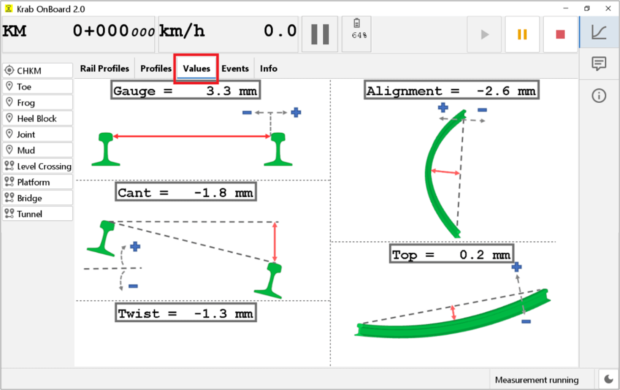Toggle dark mode moon icon
The width and height of the screenshot is (620, 390).
tap(609, 379)
